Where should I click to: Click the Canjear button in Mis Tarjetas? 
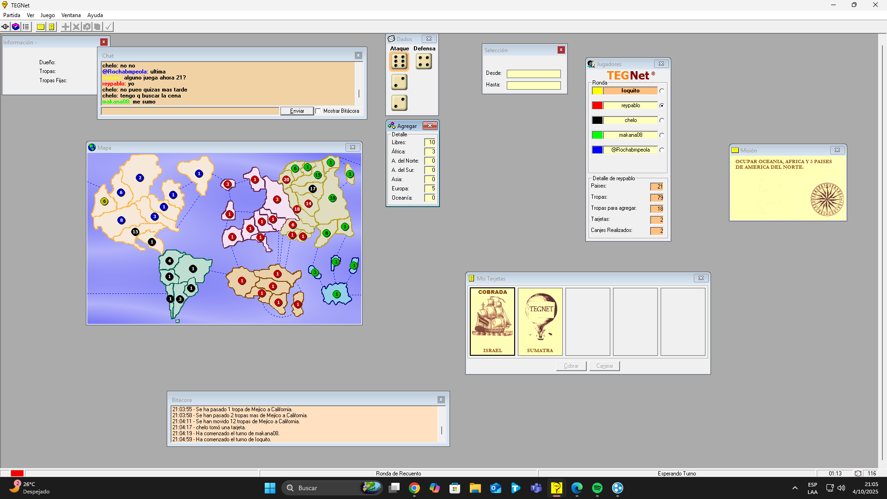[604, 366]
